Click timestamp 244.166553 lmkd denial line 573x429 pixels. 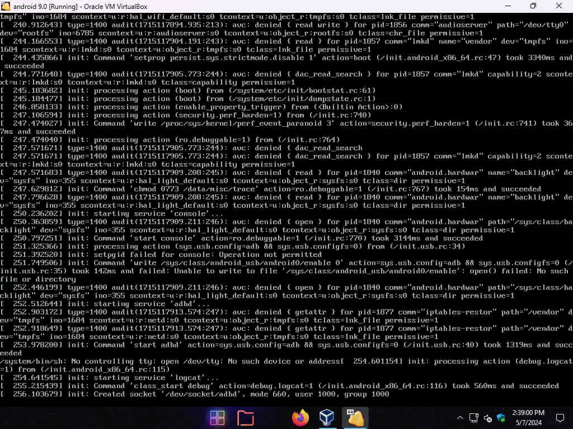[x=286, y=45]
